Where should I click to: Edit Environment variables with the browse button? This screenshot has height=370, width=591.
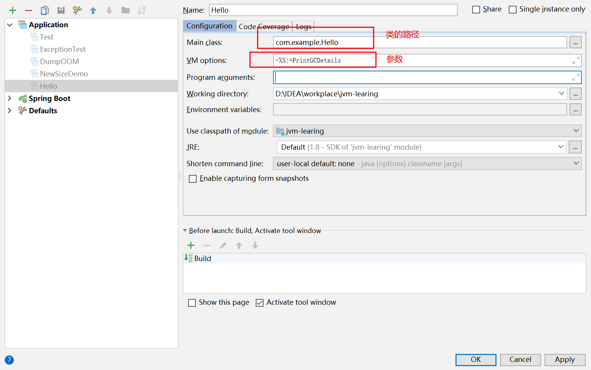pos(575,109)
